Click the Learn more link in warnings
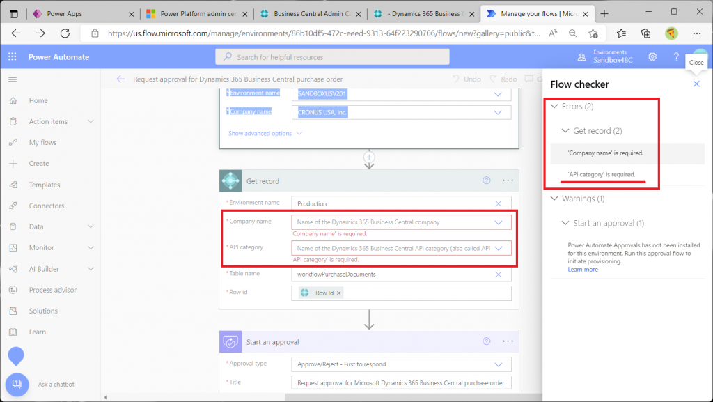 583,269
